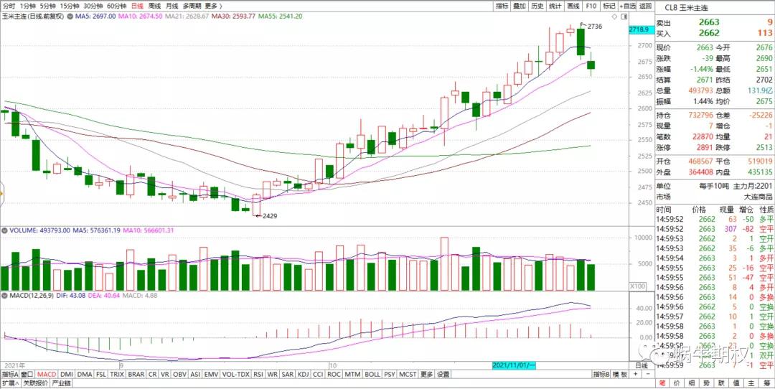This screenshot has width=775, height=389.
Task: Open the 关联报价 tab at the bottom
Action: click(37, 383)
